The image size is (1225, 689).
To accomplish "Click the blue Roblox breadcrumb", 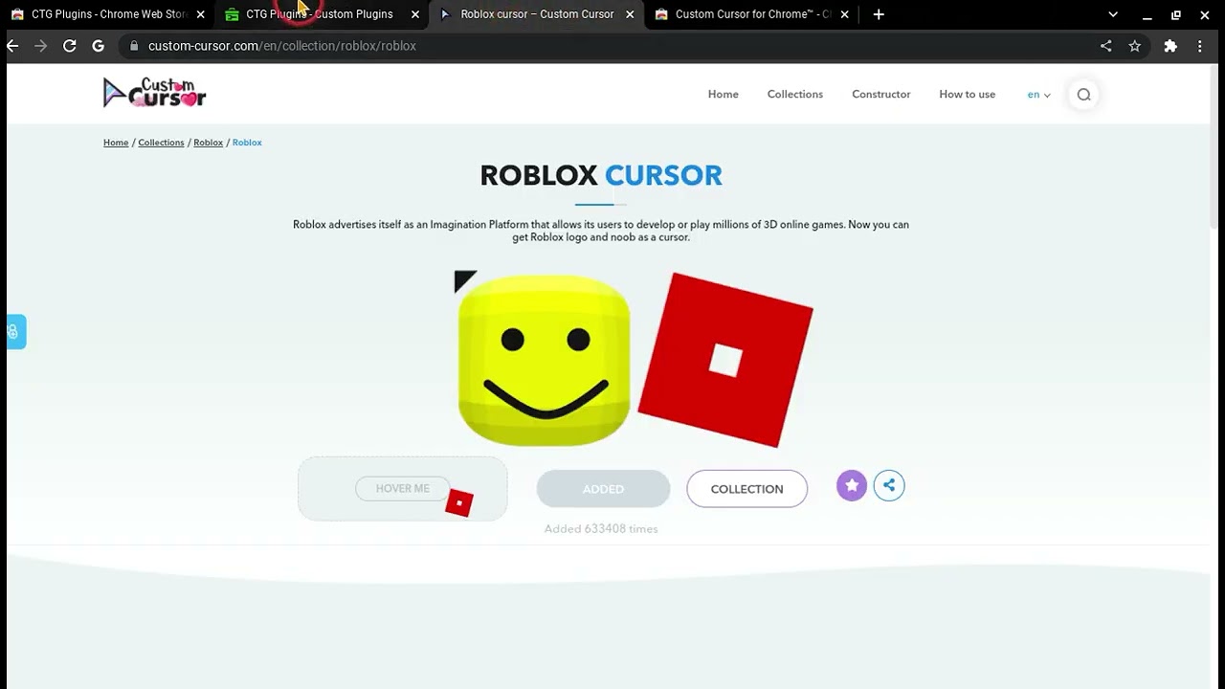I will [247, 143].
